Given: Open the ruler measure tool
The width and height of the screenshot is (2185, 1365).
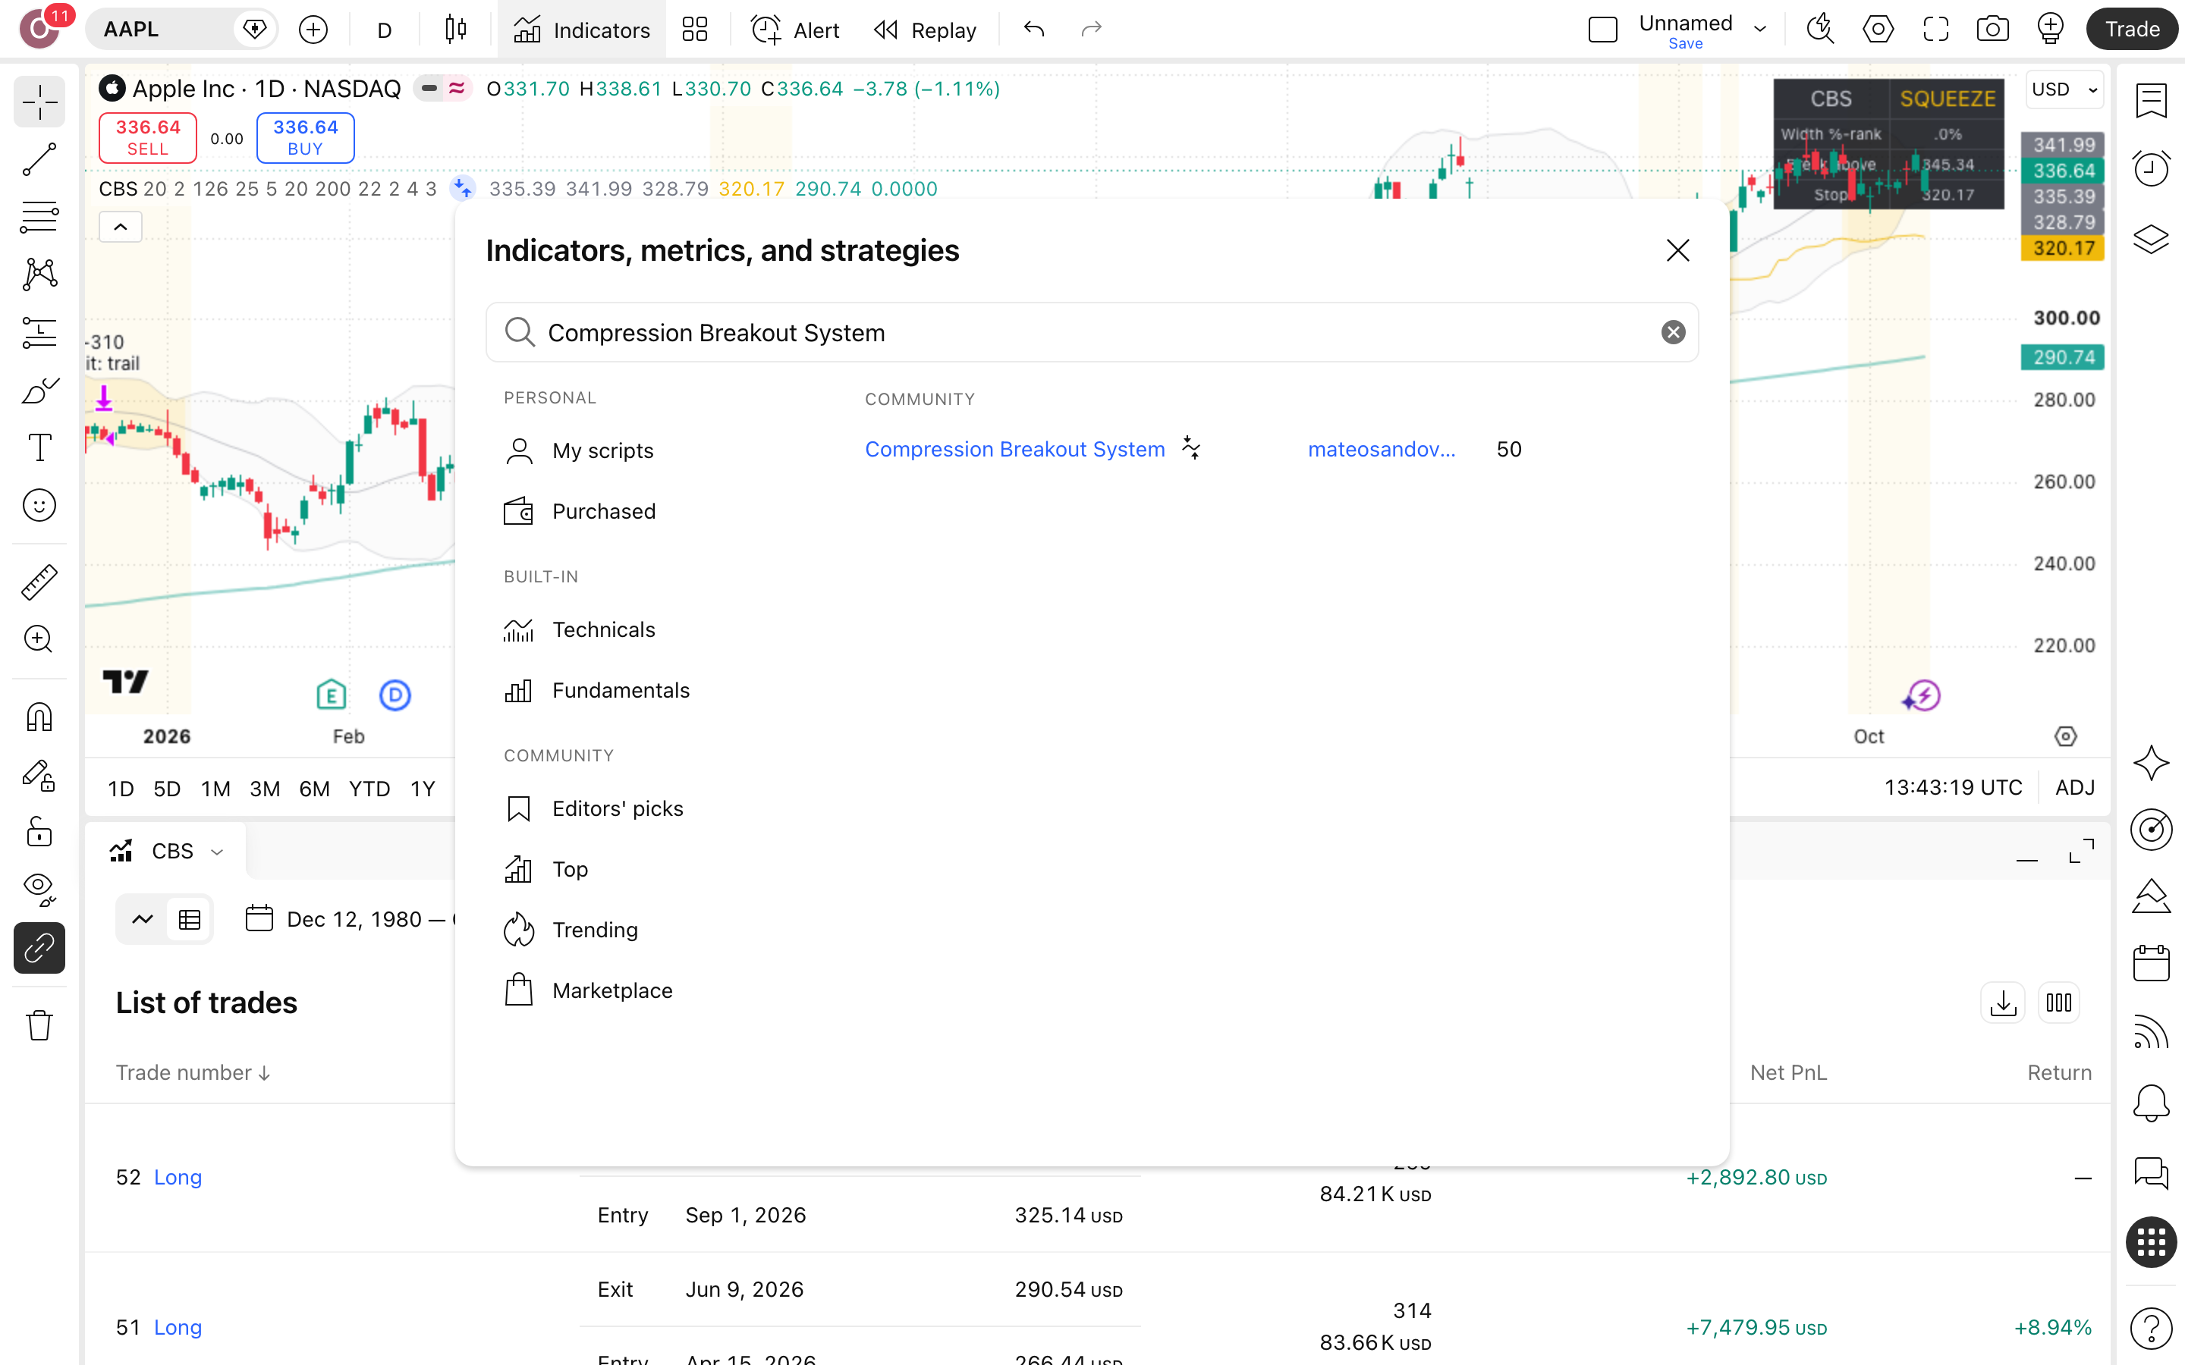Looking at the screenshot, I should (x=39, y=582).
